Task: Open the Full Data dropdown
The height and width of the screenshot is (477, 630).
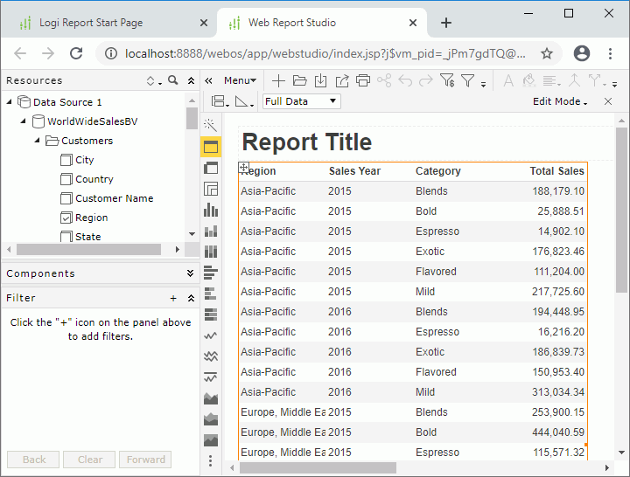Action: click(x=301, y=101)
